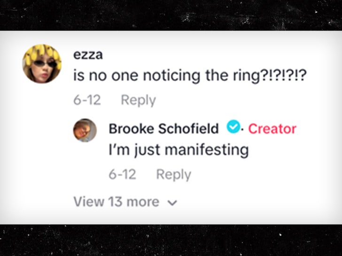Open the Brooke Schofield username link
Image resolution: width=342 pixels, height=256 pixels.
(163, 128)
